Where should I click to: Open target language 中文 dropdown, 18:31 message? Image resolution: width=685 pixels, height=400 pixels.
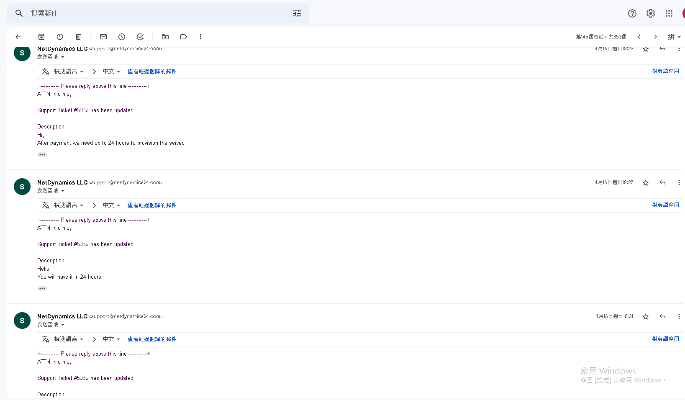[x=111, y=339]
